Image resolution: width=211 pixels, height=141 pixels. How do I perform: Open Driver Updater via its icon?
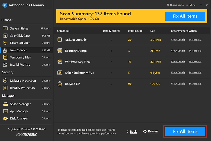point(5,43)
